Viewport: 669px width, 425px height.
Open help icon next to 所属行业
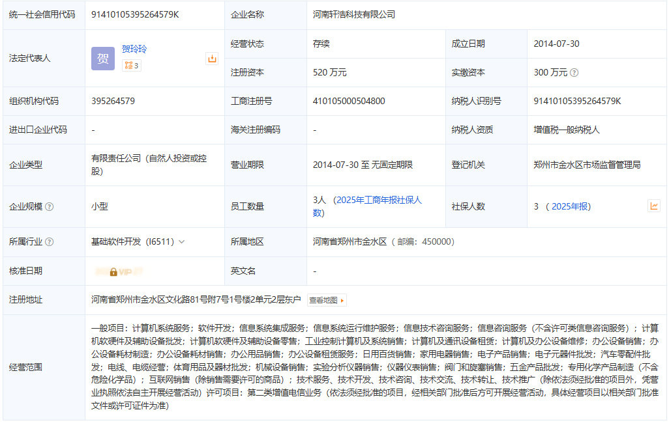coord(50,242)
